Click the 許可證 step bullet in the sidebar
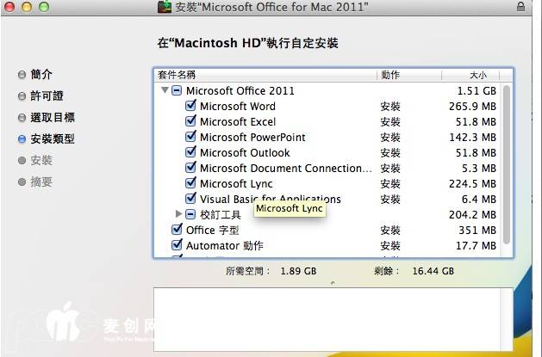Screen dimensions: 542x357 [22, 96]
